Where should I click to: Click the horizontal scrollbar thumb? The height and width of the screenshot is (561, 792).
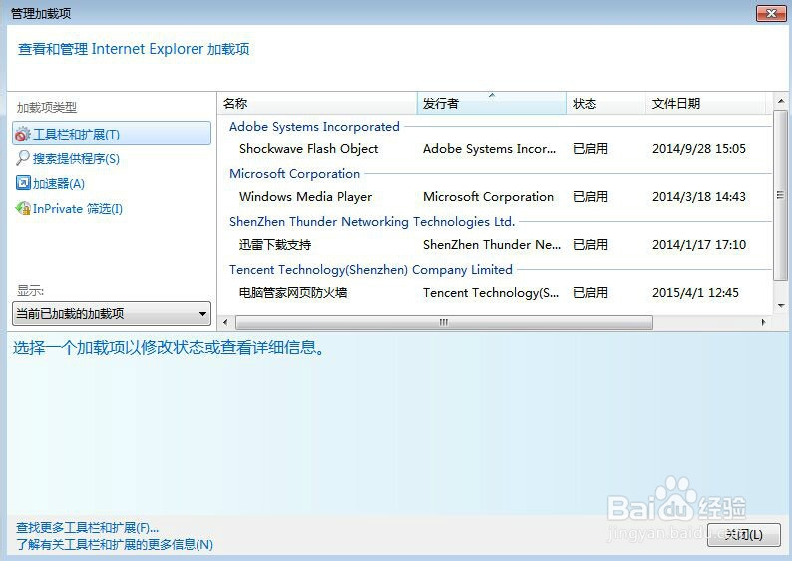(444, 322)
